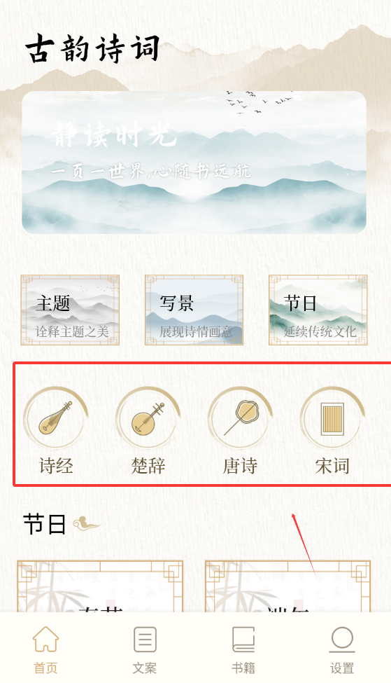This screenshot has height=683, width=391.
Task: Tap the 文案 document icon
Action: tap(145, 639)
